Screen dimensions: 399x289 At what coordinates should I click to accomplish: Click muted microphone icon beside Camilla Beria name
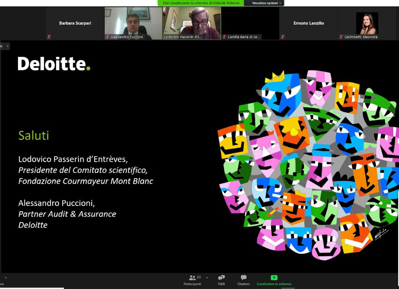coord(224,37)
